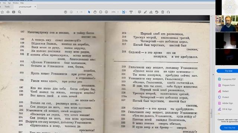The width and height of the screenshot is (238, 133).
Task: Select the second participant video tile
Action: [x=226, y=40]
